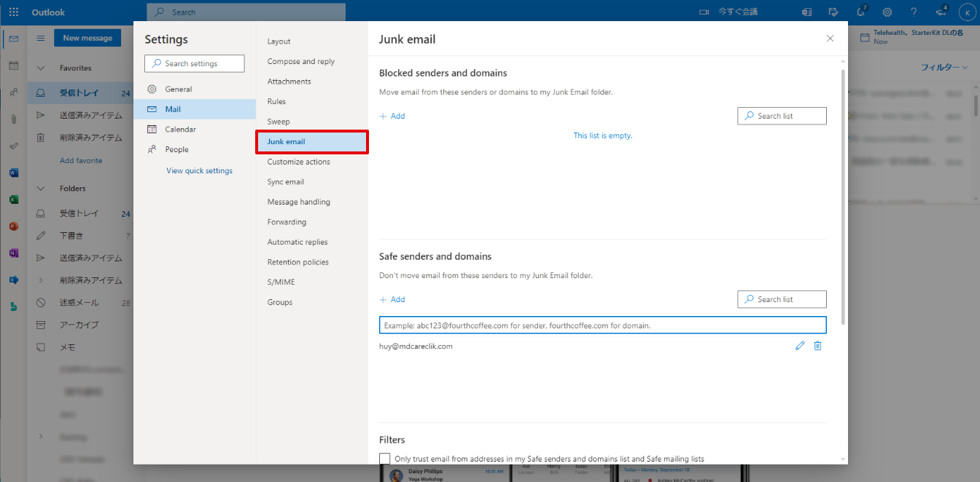Screen dimensions: 980x482
Task: Select People in Settings categories
Action: point(195,149)
